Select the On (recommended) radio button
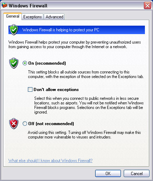The image size is (153, 181). pyautogui.click(x=25, y=63)
